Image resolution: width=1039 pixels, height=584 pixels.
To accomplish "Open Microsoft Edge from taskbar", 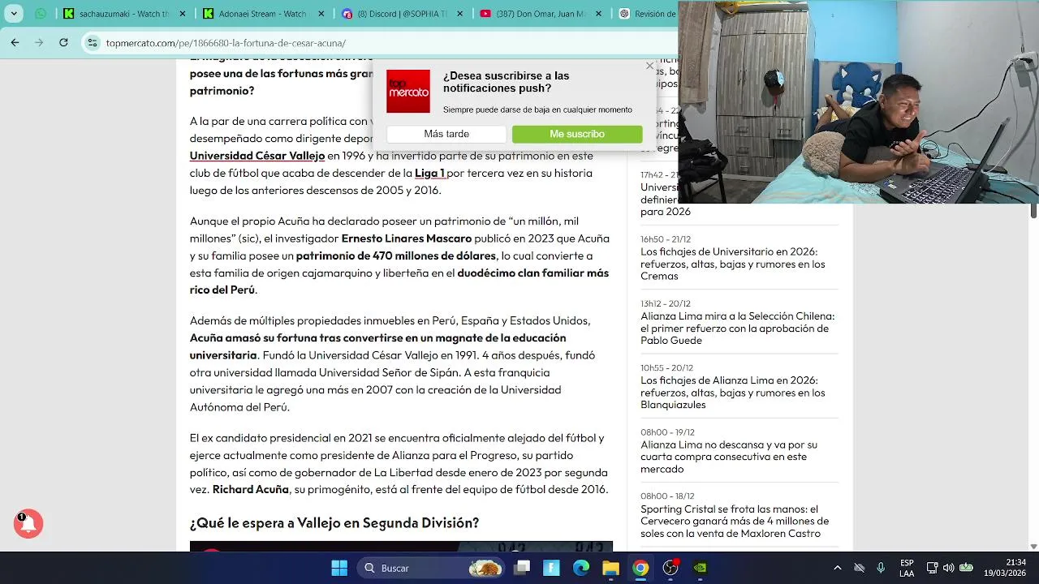I will click(x=581, y=568).
